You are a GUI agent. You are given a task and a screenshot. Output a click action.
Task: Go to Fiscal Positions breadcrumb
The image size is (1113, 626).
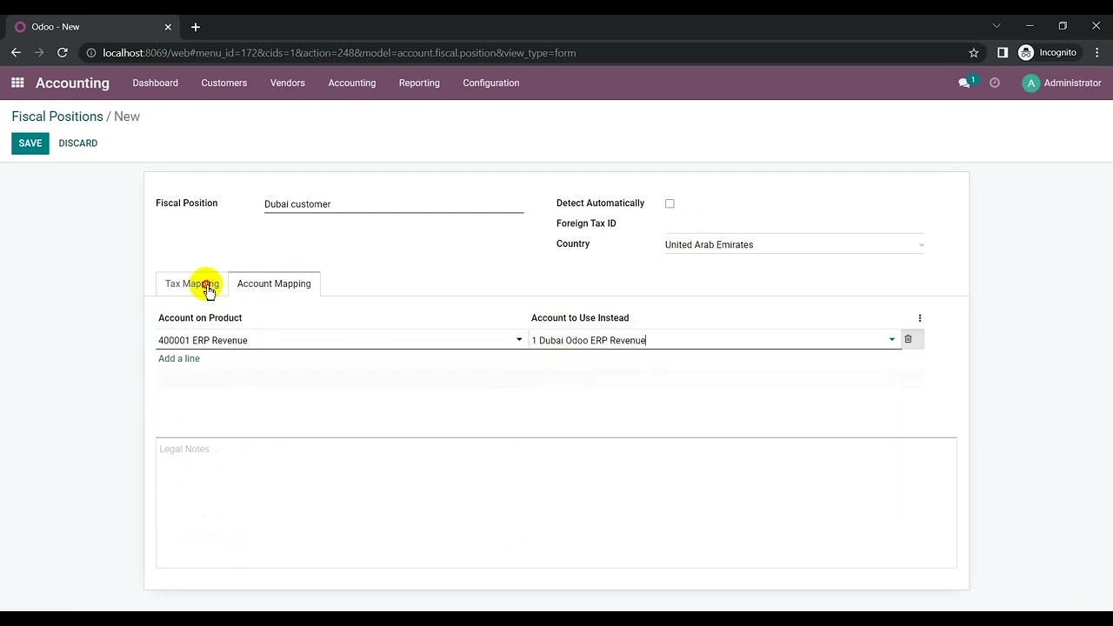click(x=57, y=117)
